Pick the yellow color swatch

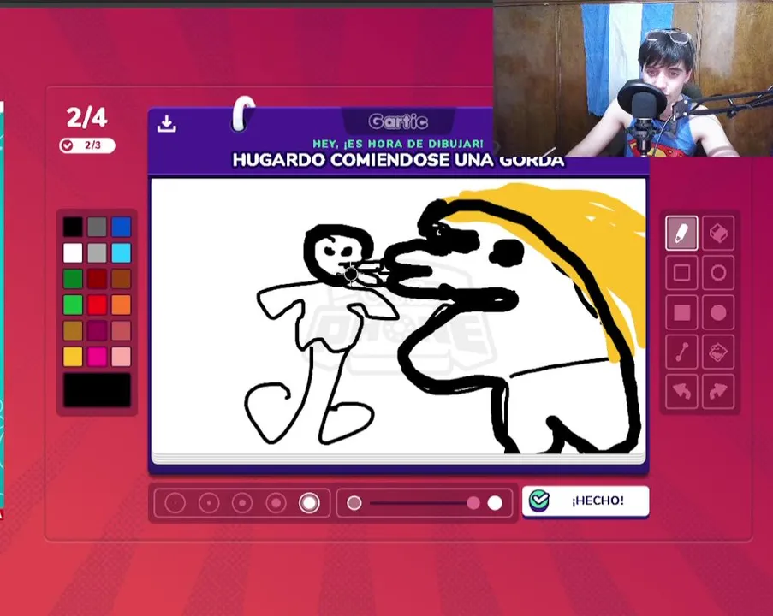pos(73,357)
